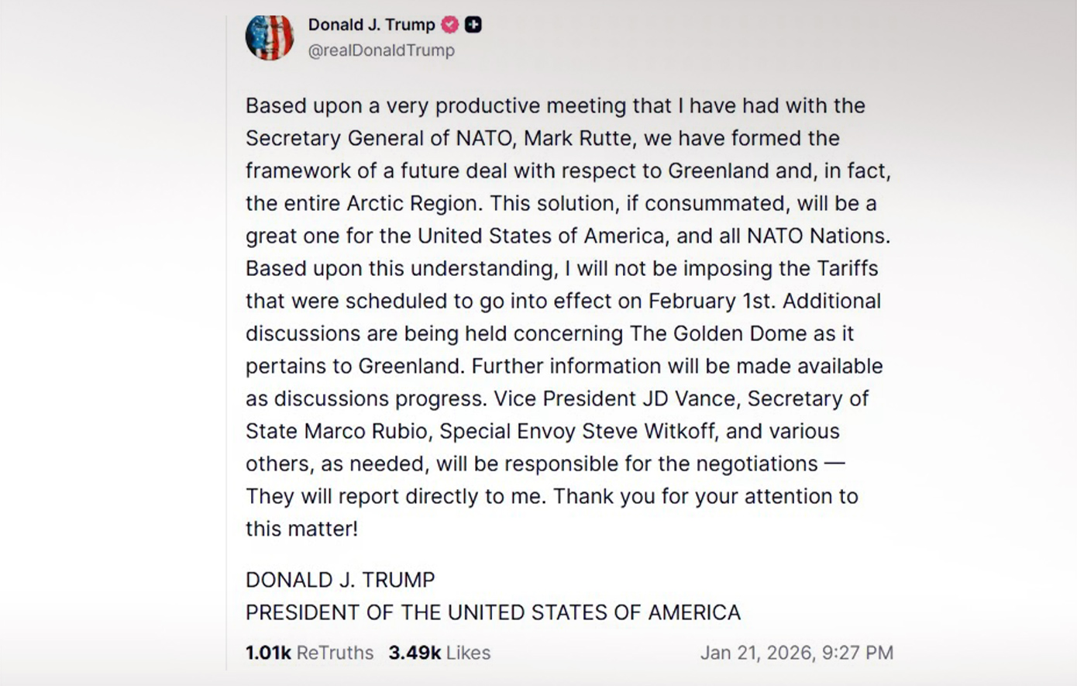Click the PRESIDENT OF THE UNITED STATES line
The width and height of the screenshot is (1077, 686).
point(493,612)
